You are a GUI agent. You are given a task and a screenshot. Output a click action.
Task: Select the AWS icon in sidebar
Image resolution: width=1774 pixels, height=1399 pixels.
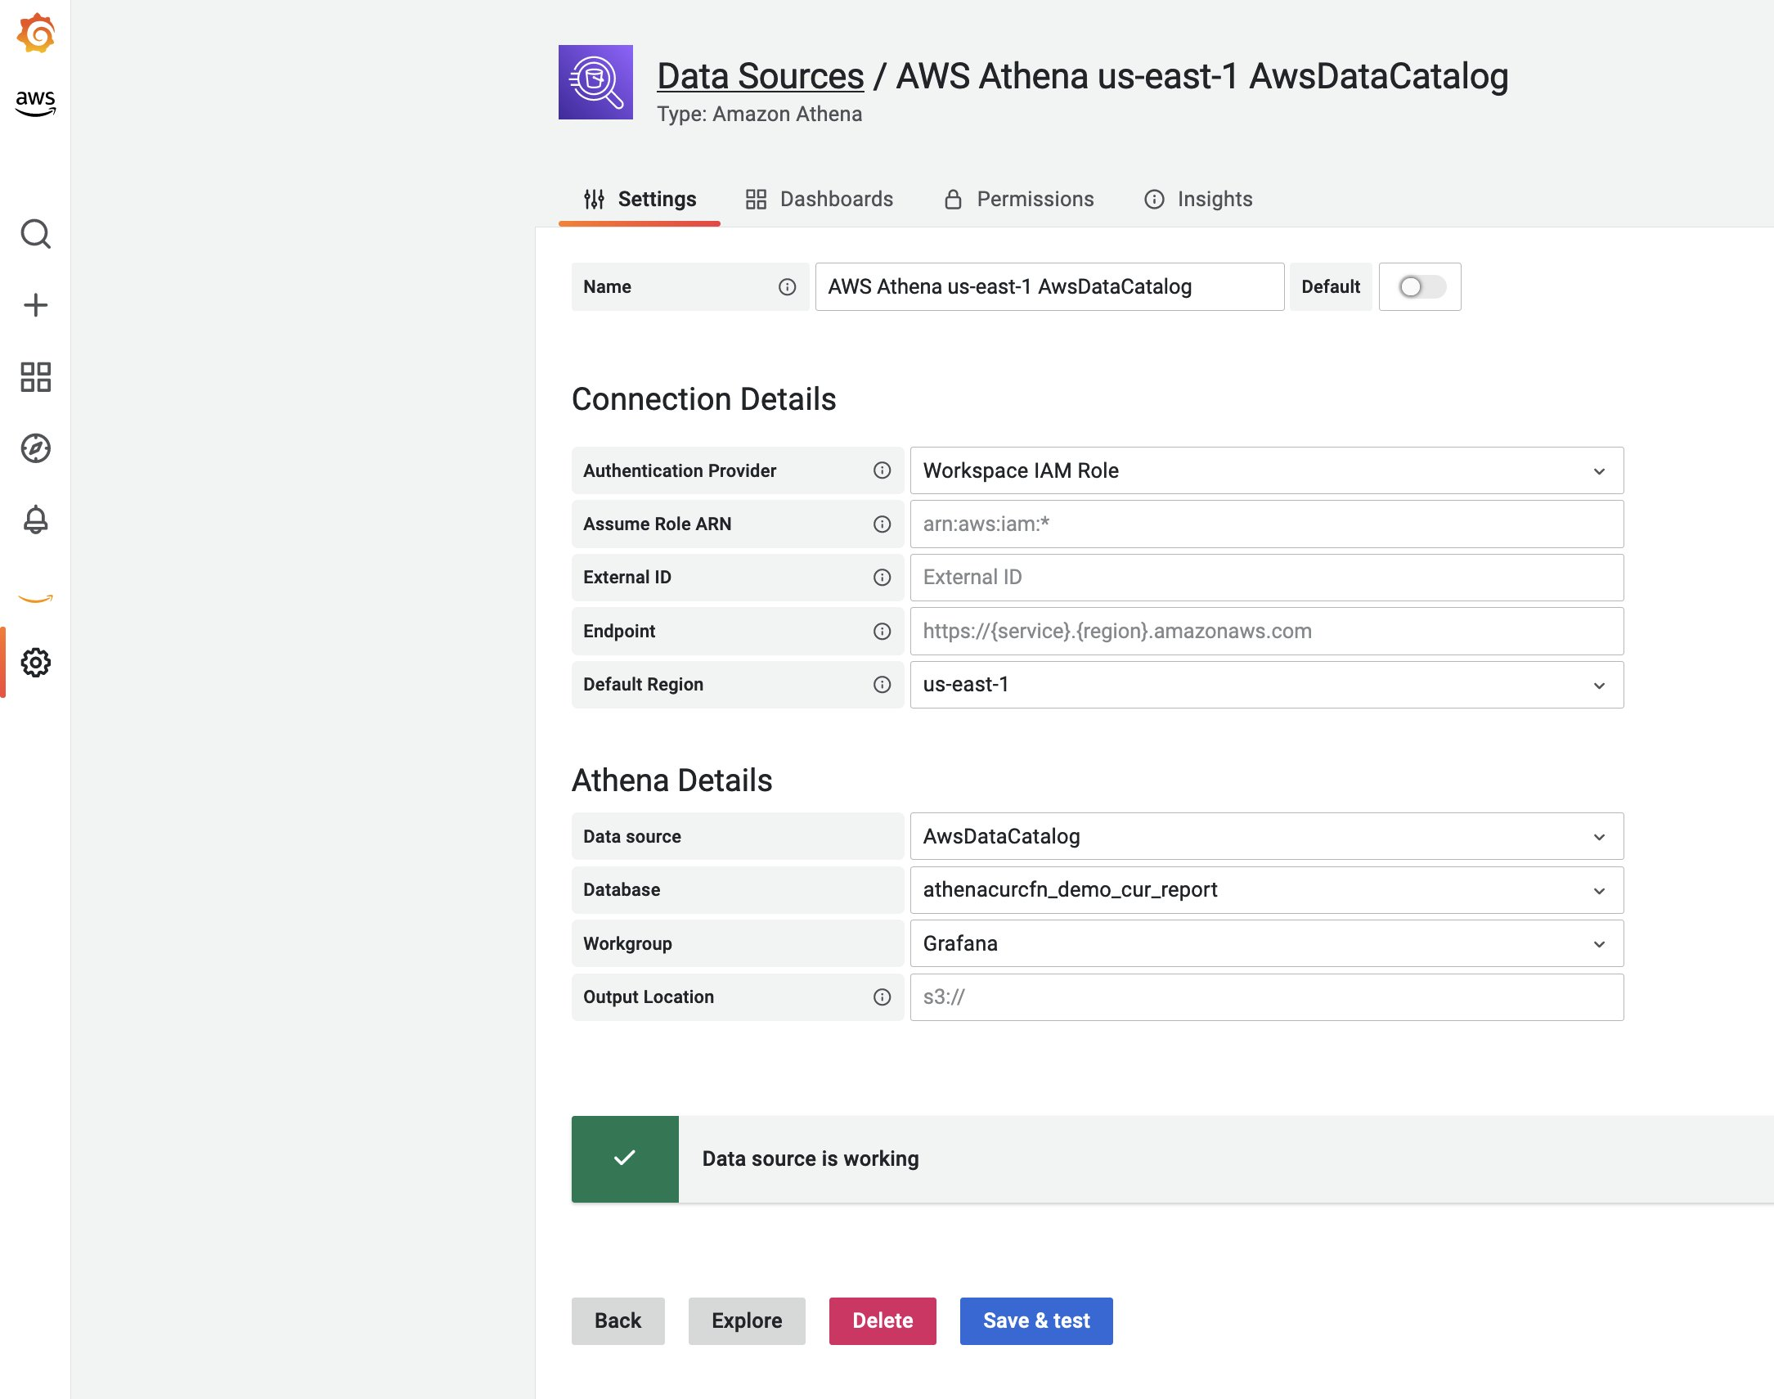(35, 101)
